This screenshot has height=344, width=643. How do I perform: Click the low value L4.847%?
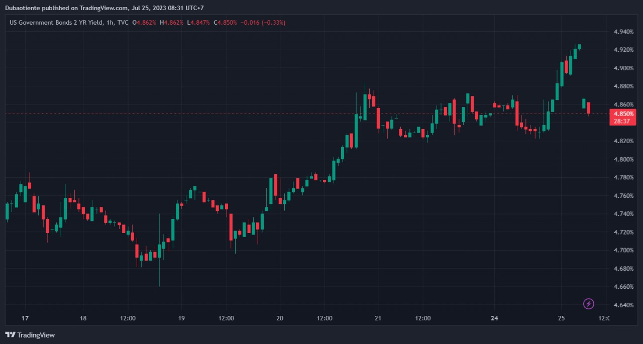(199, 23)
